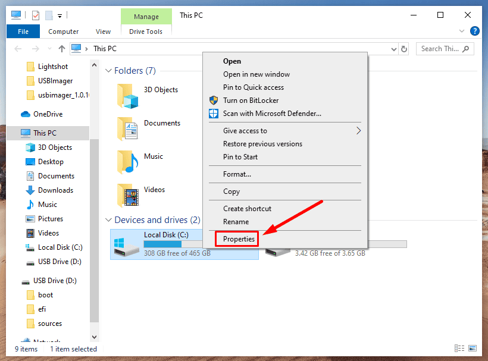
Task: Open the recent locations dropdown
Action: point(49,49)
